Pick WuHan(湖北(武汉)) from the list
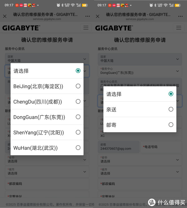 tap(47, 148)
